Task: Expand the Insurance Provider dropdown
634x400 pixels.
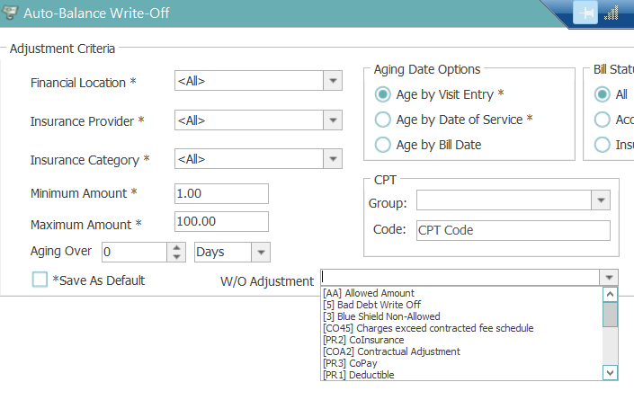Action: pos(334,120)
